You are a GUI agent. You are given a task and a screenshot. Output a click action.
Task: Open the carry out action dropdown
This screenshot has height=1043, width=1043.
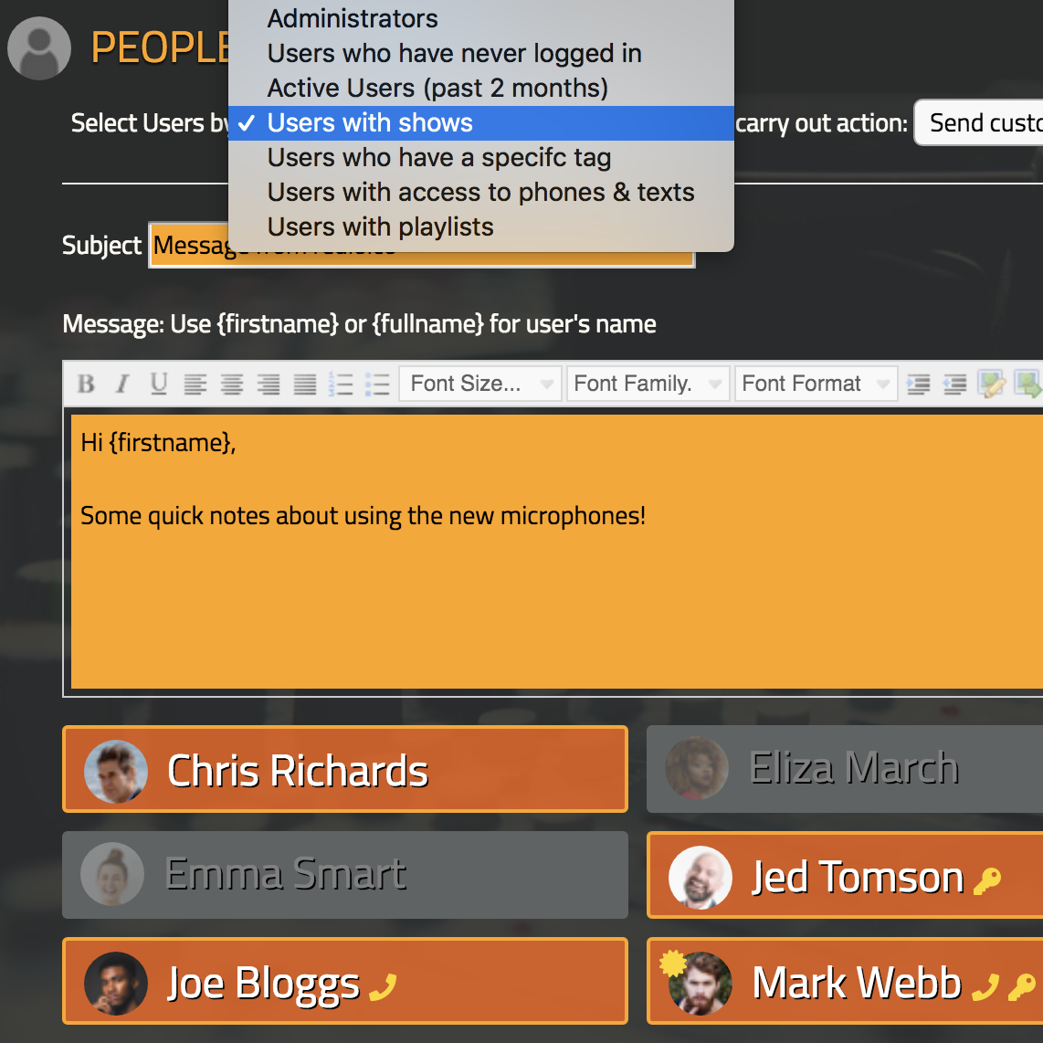click(979, 123)
